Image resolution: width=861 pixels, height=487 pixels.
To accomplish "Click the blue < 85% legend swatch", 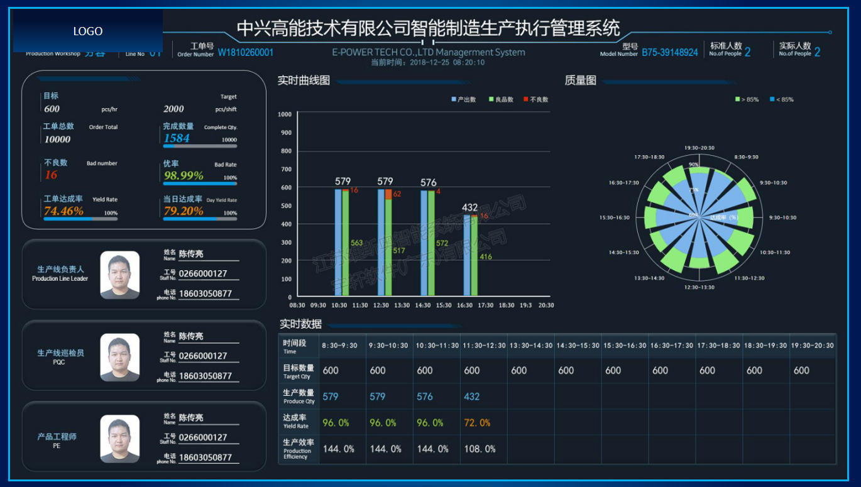I will (772, 99).
